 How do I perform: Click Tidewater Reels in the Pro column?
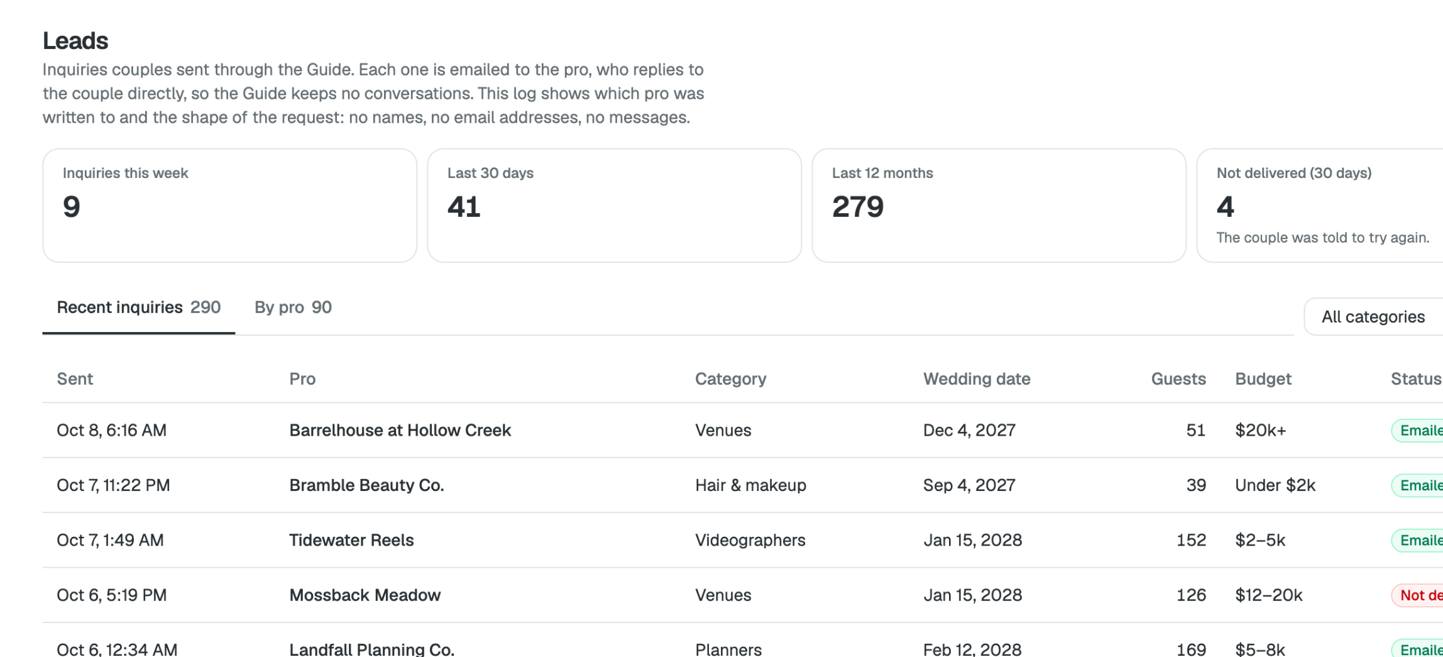point(351,540)
